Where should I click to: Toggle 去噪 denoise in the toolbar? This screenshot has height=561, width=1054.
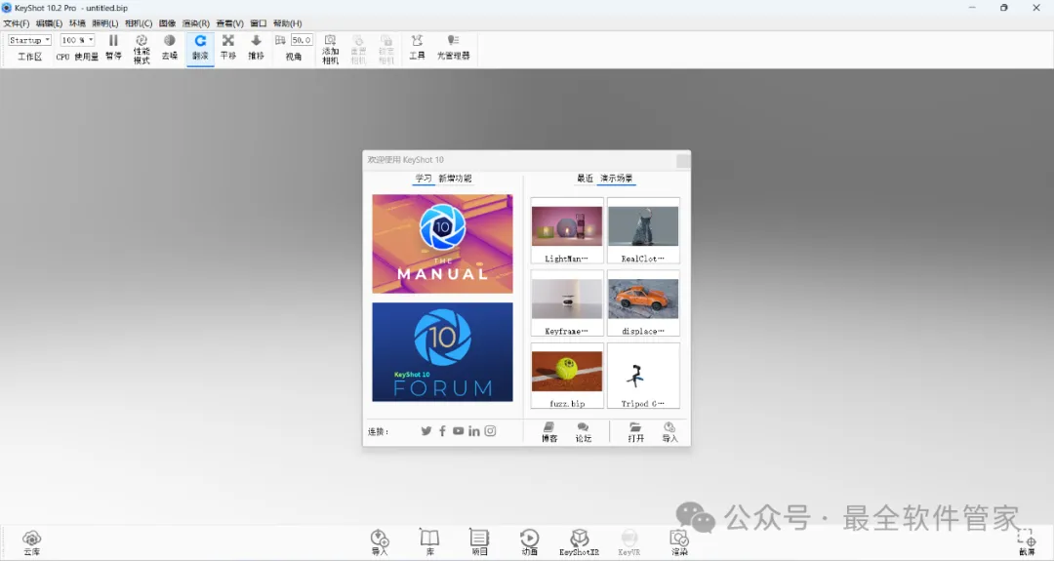(x=170, y=48)
